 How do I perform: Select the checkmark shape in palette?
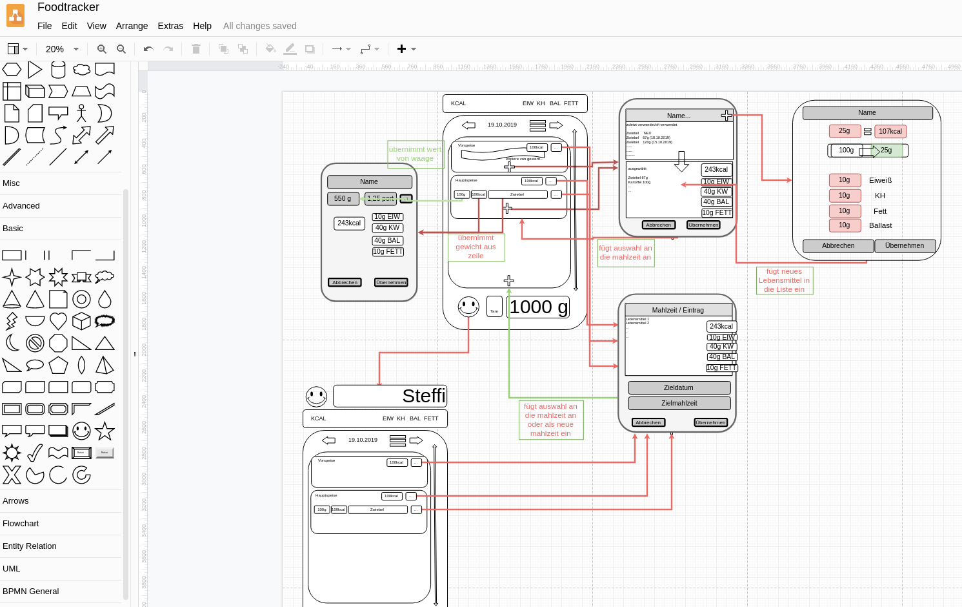click(x=35, y=453)
